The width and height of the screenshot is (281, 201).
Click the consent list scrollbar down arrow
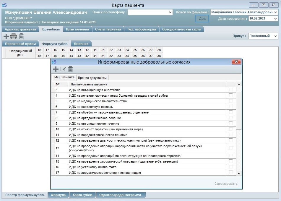(x=239, y=173)
